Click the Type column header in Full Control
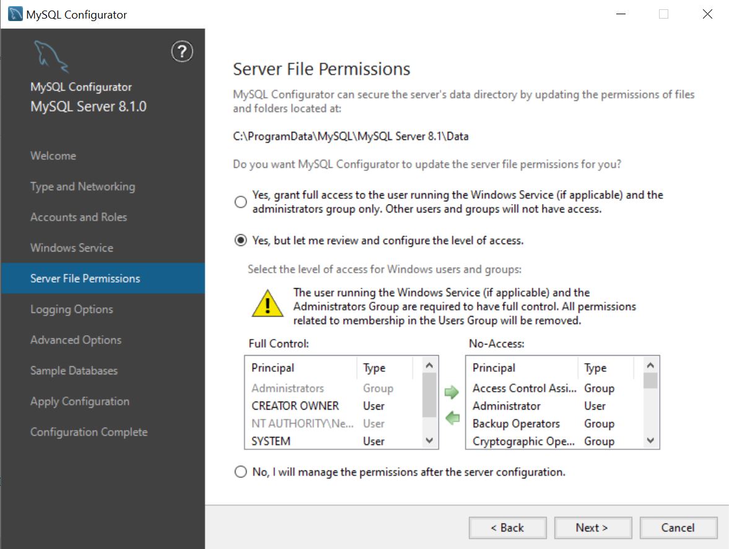 pyautogui.click(x=372, y=367)
